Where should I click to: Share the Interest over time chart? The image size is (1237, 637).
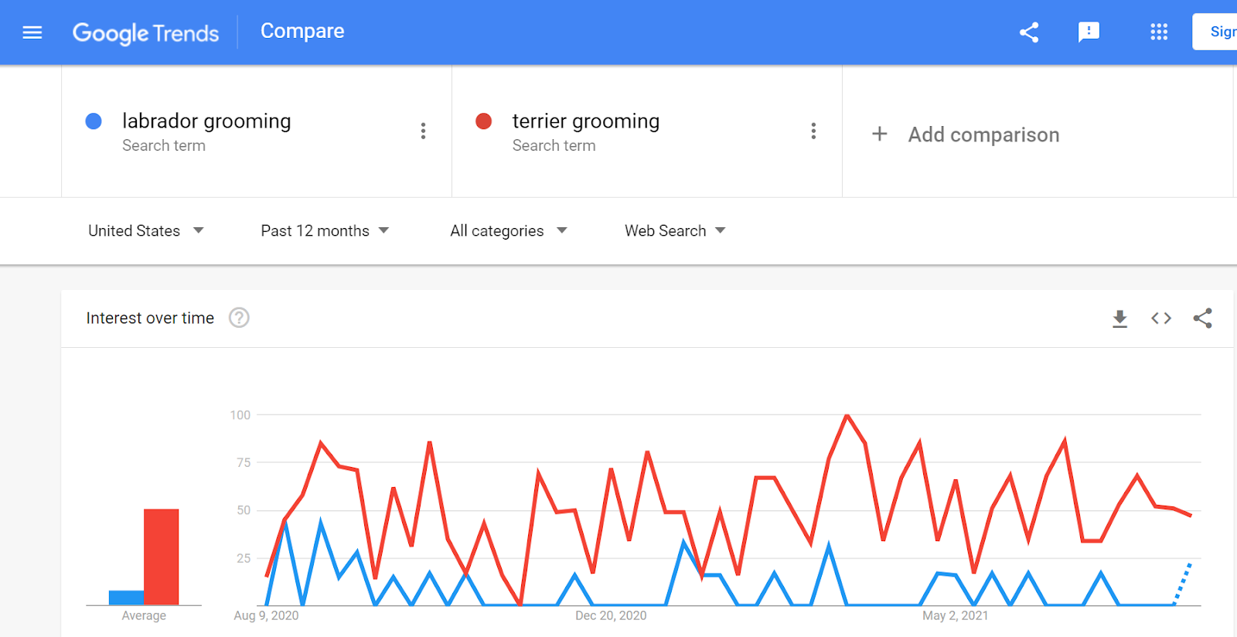pyautogui.click(x=1202, y=318)
